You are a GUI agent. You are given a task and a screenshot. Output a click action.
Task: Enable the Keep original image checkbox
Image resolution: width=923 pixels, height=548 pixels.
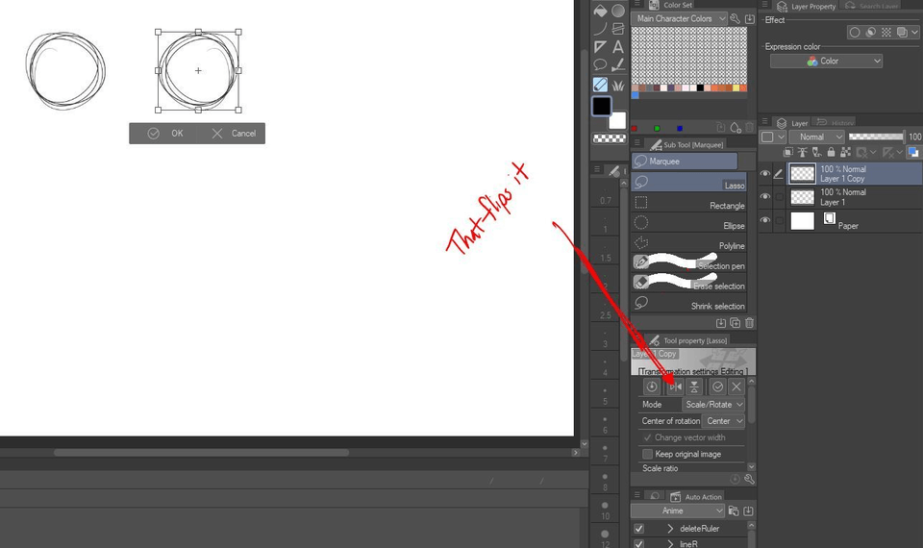647,454
